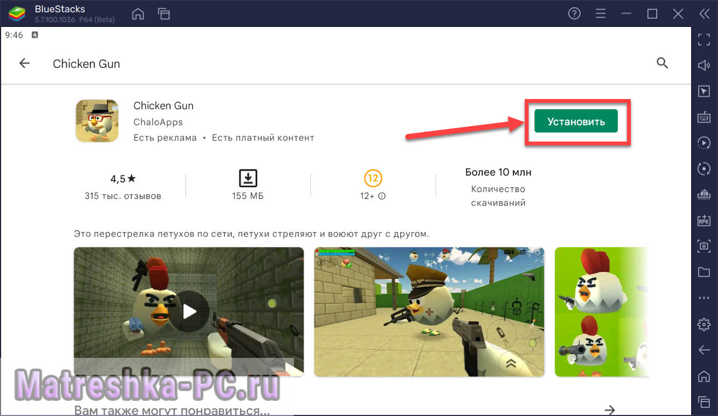
Task: Click the 315 тыс. отзывов review count
Action: (123, 196)
